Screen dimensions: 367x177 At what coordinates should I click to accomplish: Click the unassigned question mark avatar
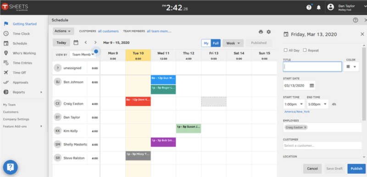coord(58,68)
